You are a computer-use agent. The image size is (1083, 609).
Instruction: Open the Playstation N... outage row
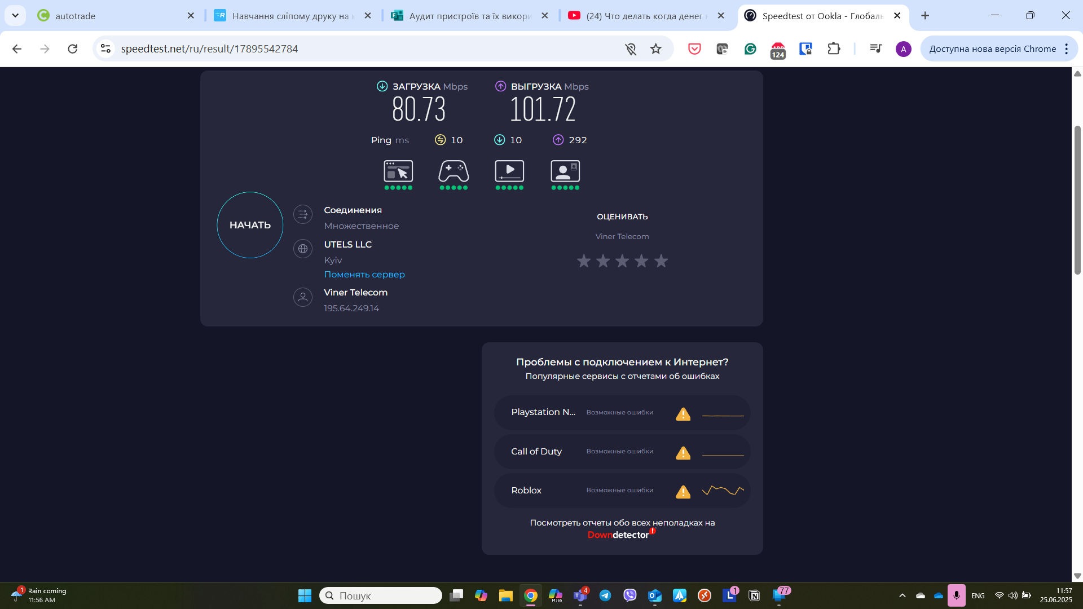tap(622, 413)
